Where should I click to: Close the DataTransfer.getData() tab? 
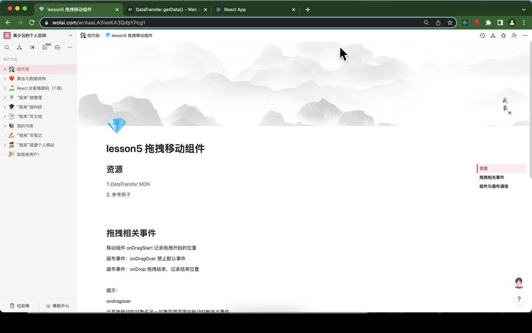pos(205,10)
